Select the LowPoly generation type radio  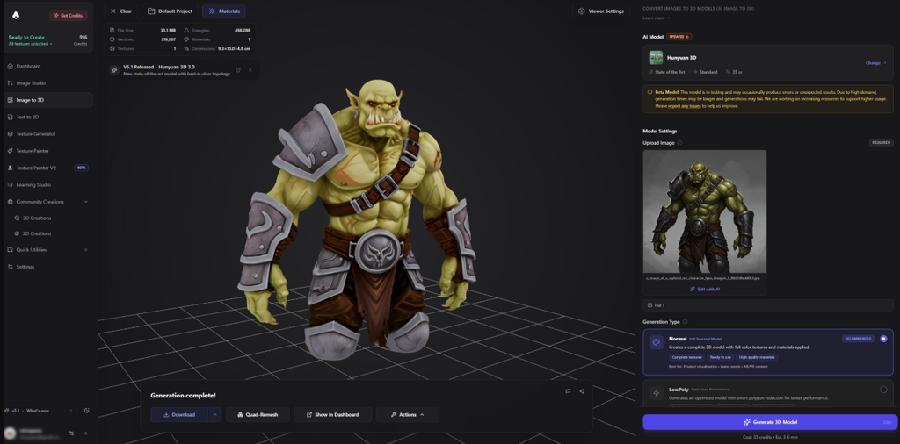(x=883, y=390)
